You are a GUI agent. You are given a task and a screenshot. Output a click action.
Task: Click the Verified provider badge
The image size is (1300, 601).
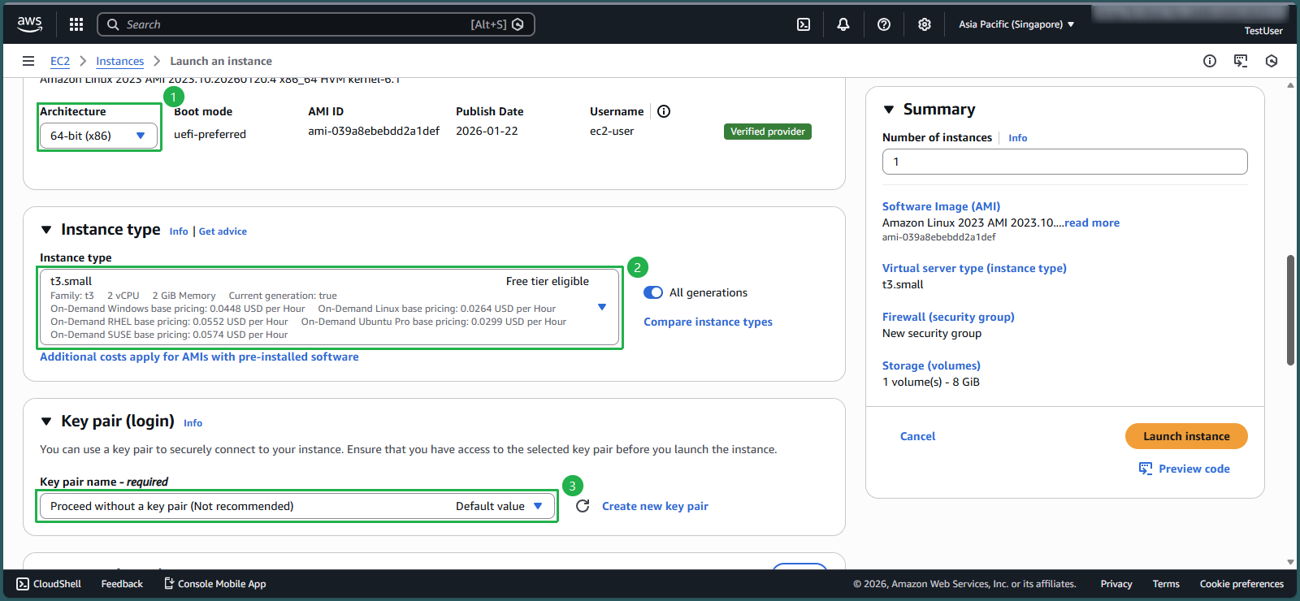[767, 132]
